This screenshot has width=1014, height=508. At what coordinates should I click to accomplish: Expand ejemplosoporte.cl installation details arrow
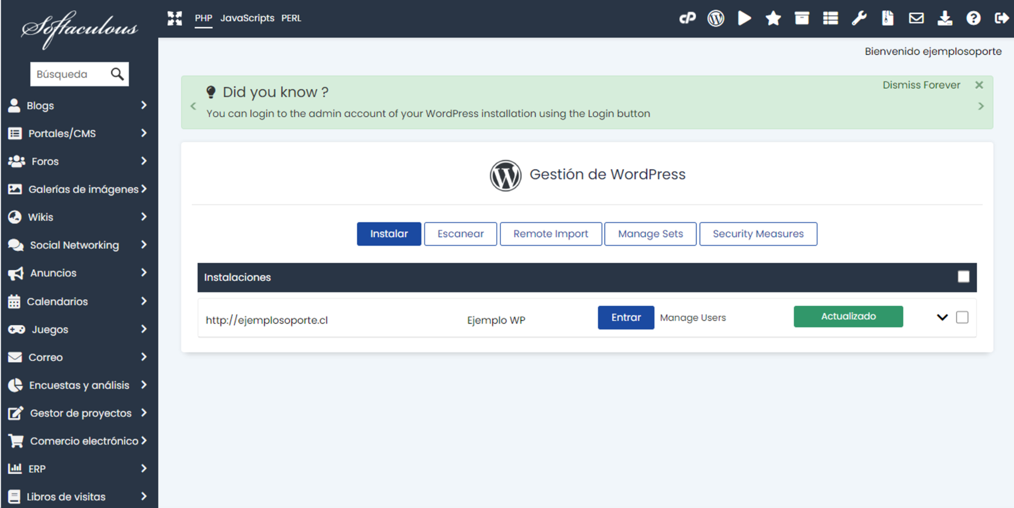[942, 317]
